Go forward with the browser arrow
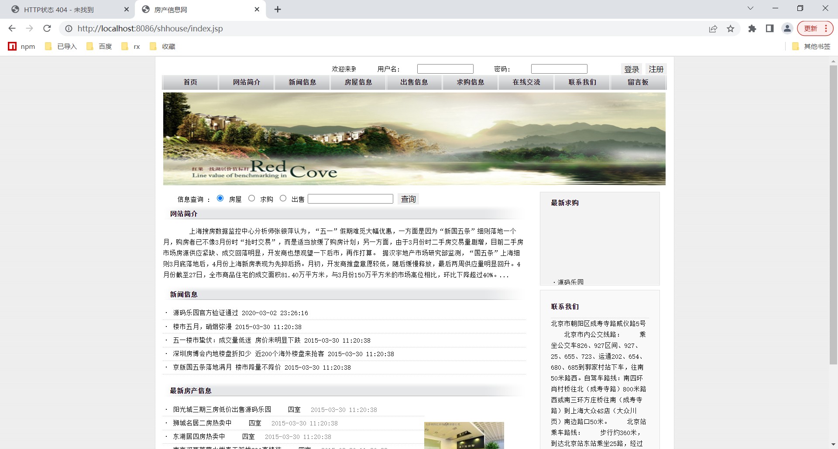 point(29,28)
